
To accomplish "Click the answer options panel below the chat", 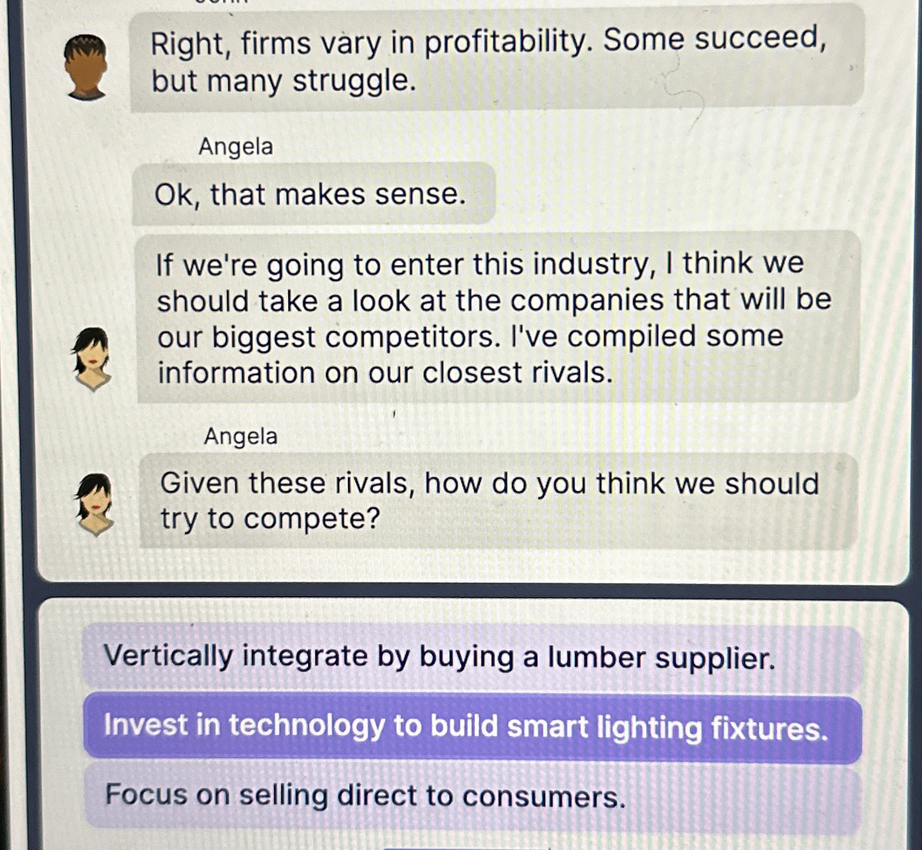I will tap(465, 723).
